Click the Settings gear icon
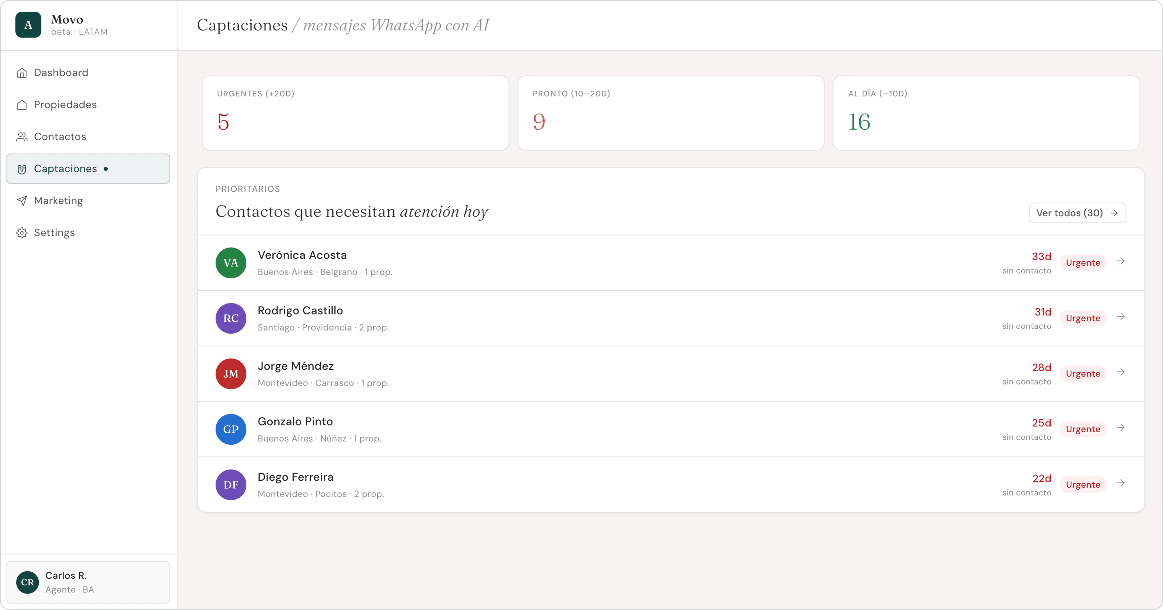1163x610 pixels. 22,233
